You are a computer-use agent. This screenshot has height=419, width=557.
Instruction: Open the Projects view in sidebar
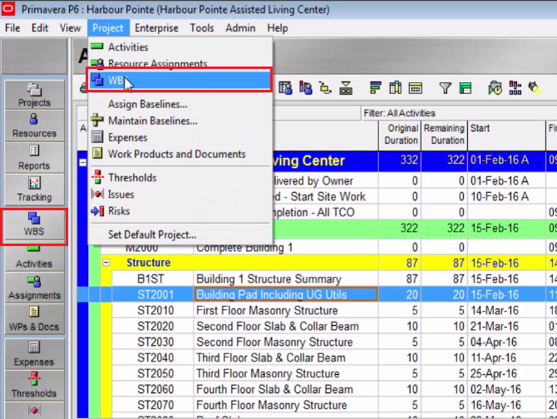tap(34, 95)
